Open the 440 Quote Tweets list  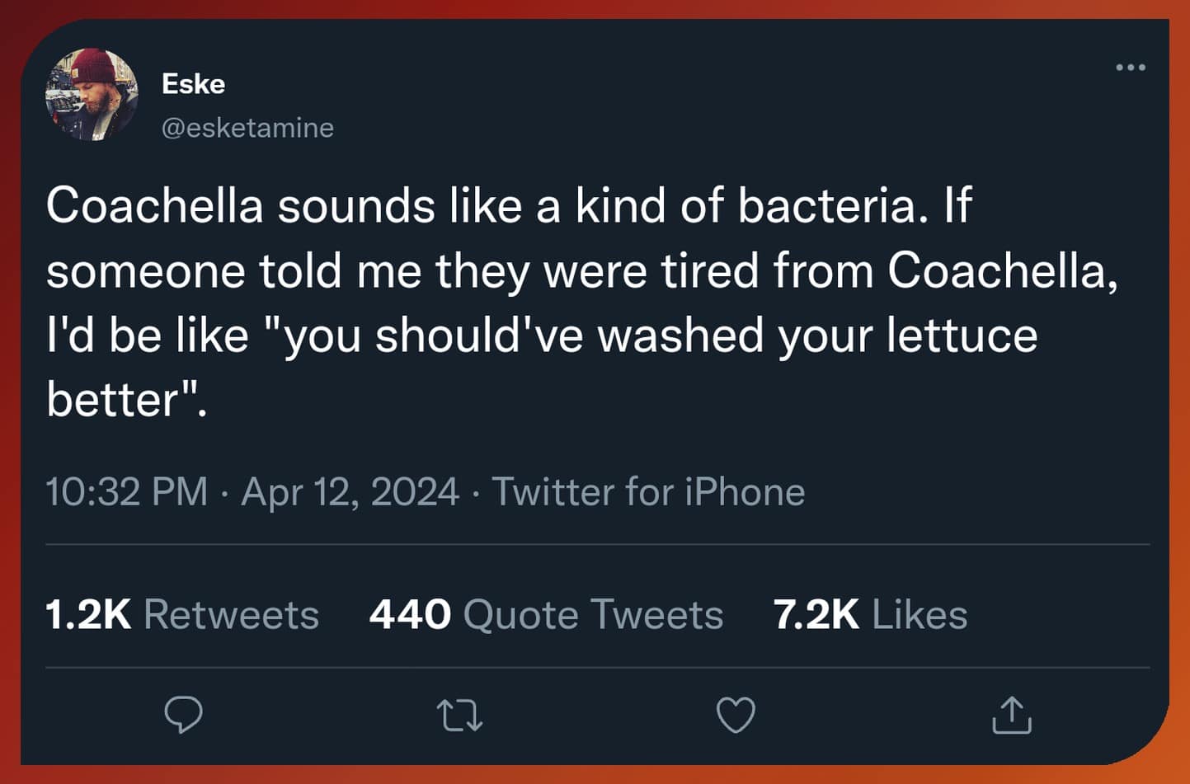pyautogui.click(x=546, y=614)
